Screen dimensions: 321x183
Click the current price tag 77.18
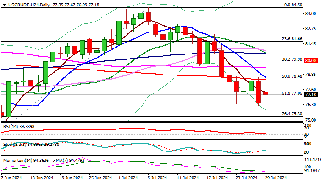[311, 95]
